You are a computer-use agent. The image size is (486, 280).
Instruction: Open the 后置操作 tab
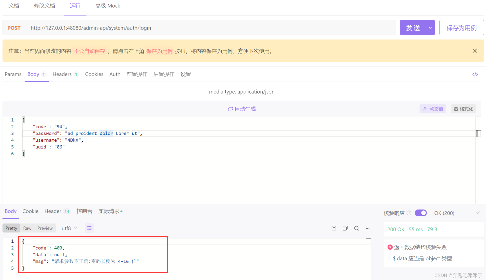click(164, 74)
